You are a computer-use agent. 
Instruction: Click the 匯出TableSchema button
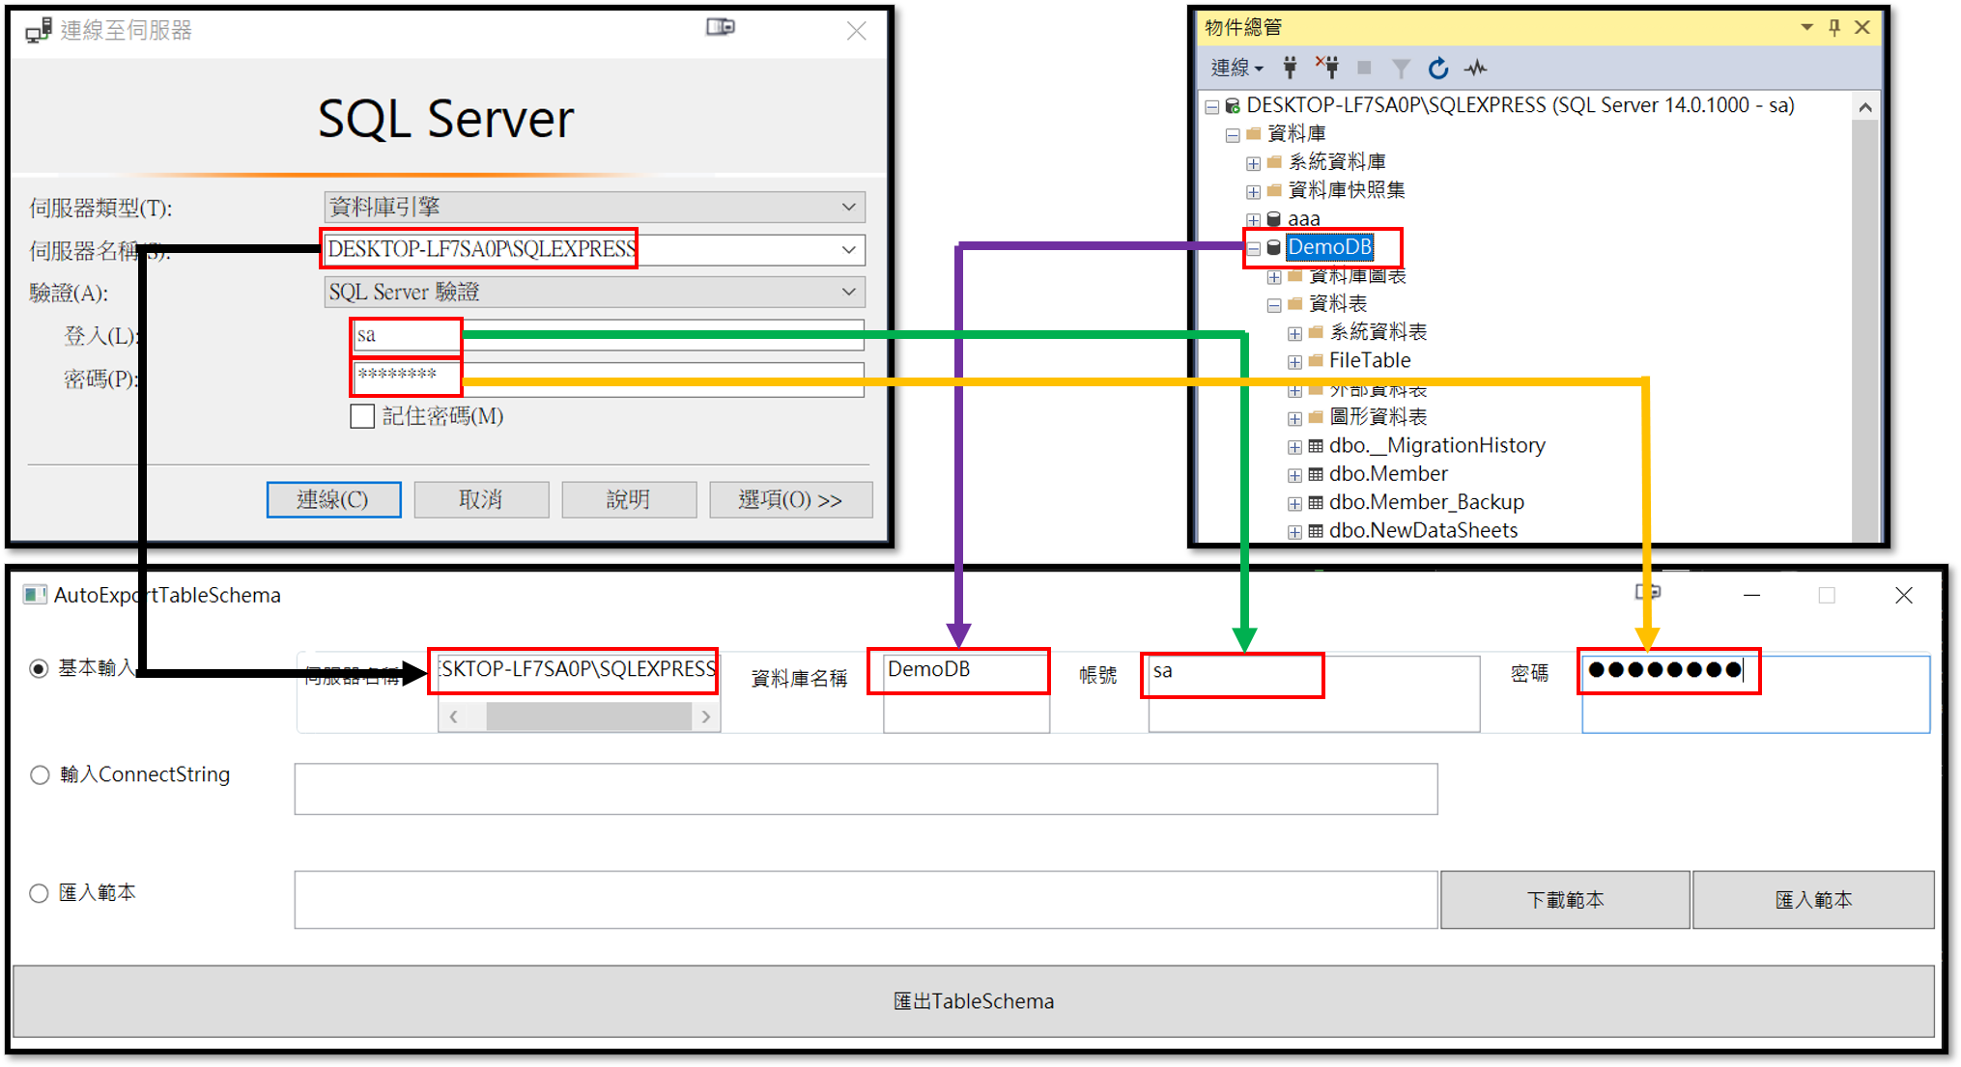tap(973, 1001)
